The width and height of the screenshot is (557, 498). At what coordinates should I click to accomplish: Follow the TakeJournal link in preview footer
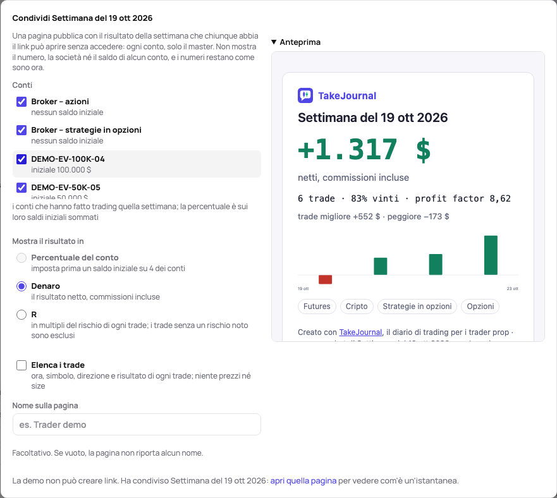[x=360, y=332]
